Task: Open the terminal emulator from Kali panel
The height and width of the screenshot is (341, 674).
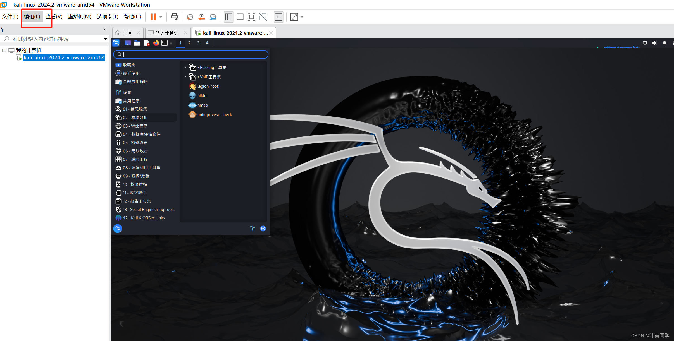Action: coord(165,43)
